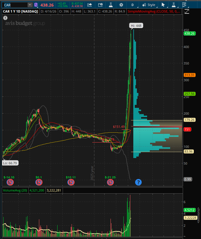Click the calendar notes icon in the toolbar
201x239 pixels.
point(100,5)
